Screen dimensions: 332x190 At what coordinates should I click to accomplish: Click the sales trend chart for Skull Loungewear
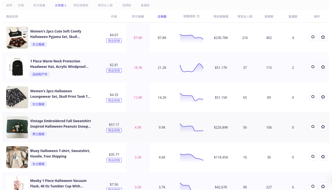(192, 97)
